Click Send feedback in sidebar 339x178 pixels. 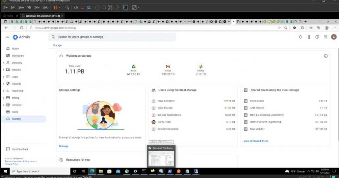point(17,149)
